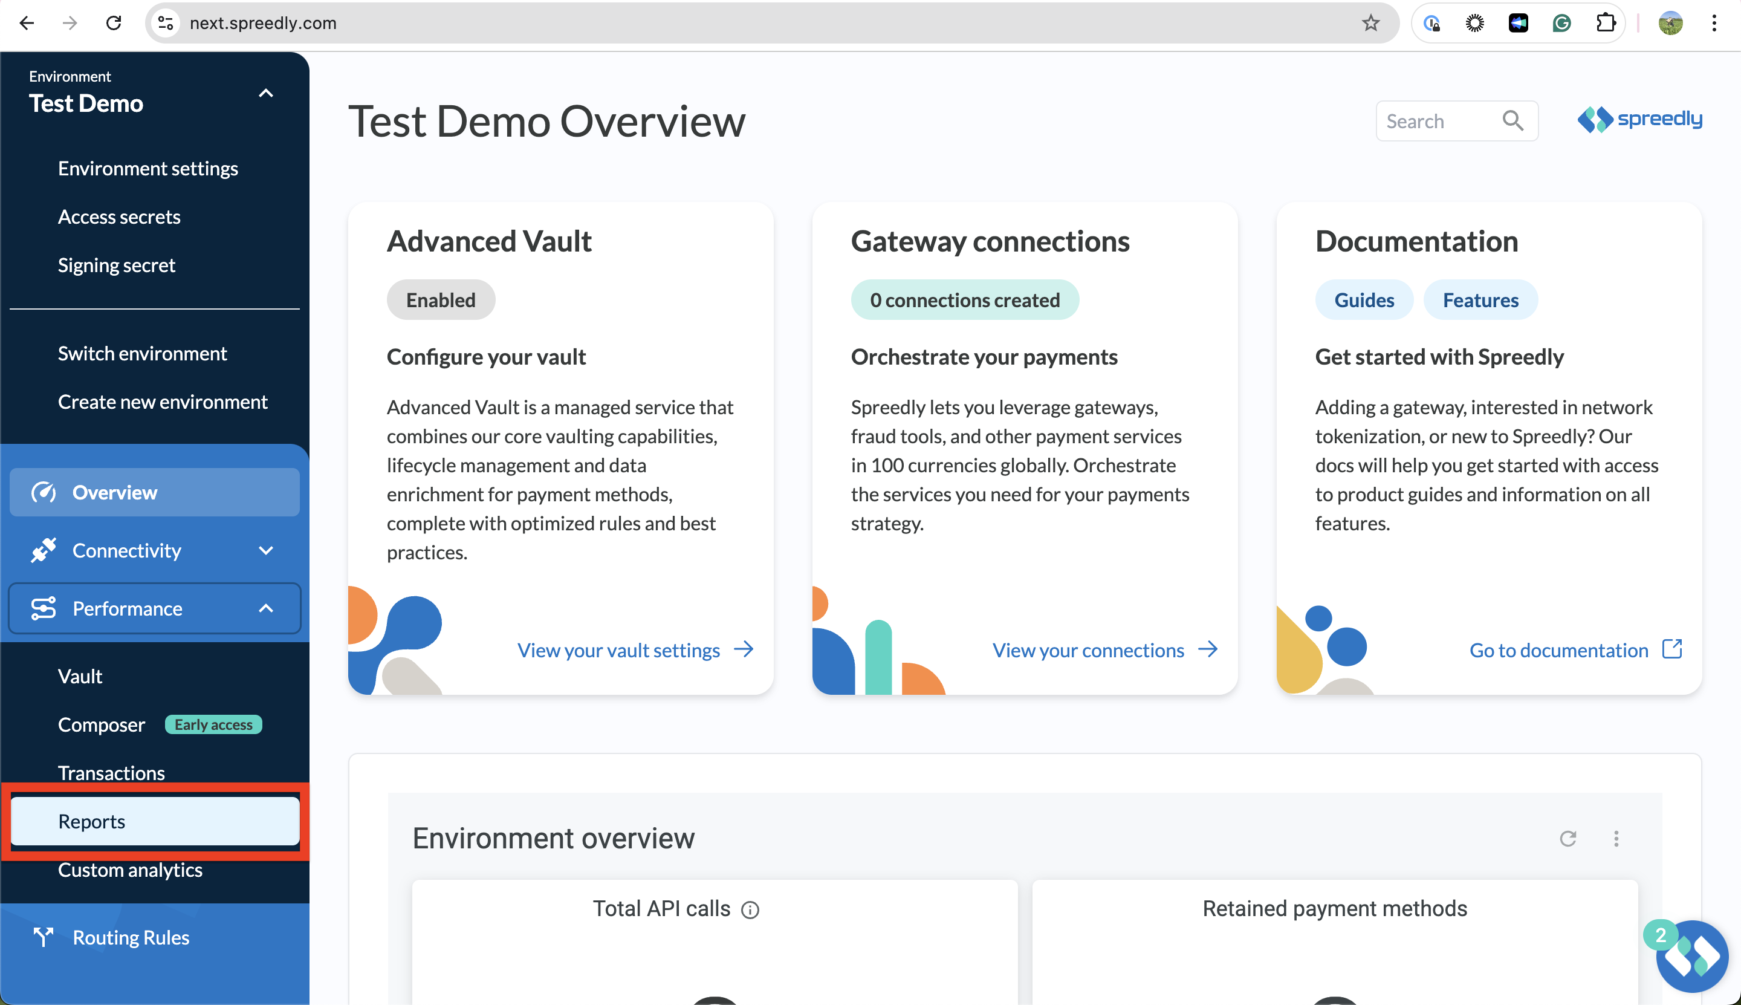Click the Early access badge
This screenshot has width=1741, height=1005.
213,724
